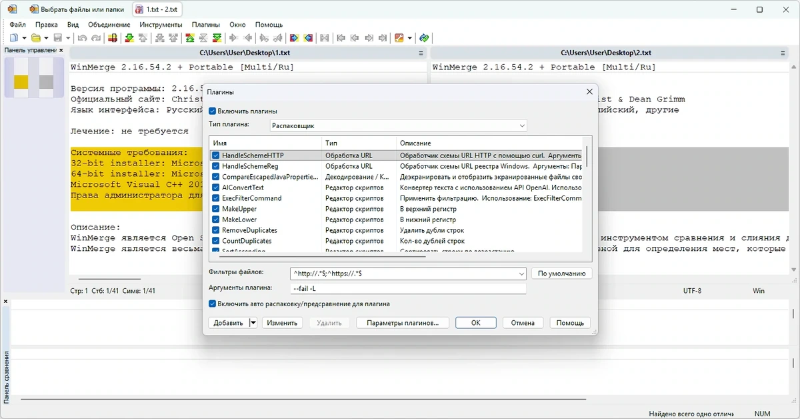Click the All Left colored arrow icon
The height and width of the screenshot is (419, 800).
[308, 38]
